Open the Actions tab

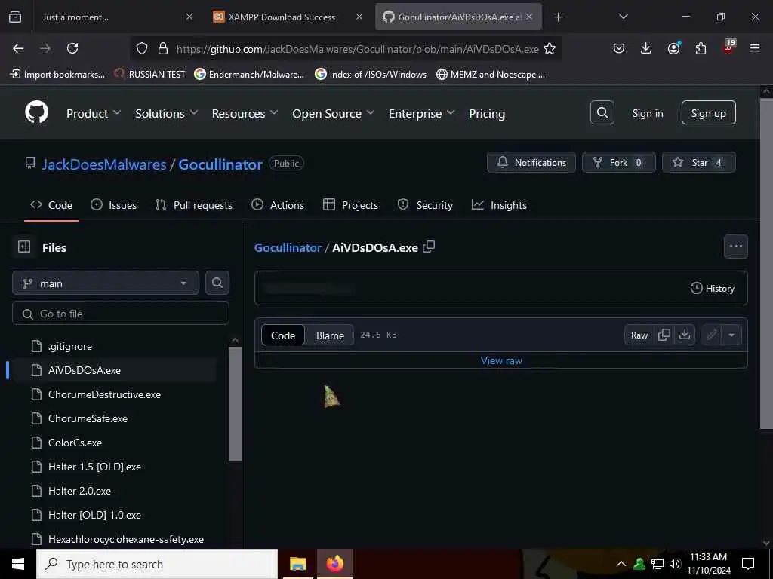278,205
